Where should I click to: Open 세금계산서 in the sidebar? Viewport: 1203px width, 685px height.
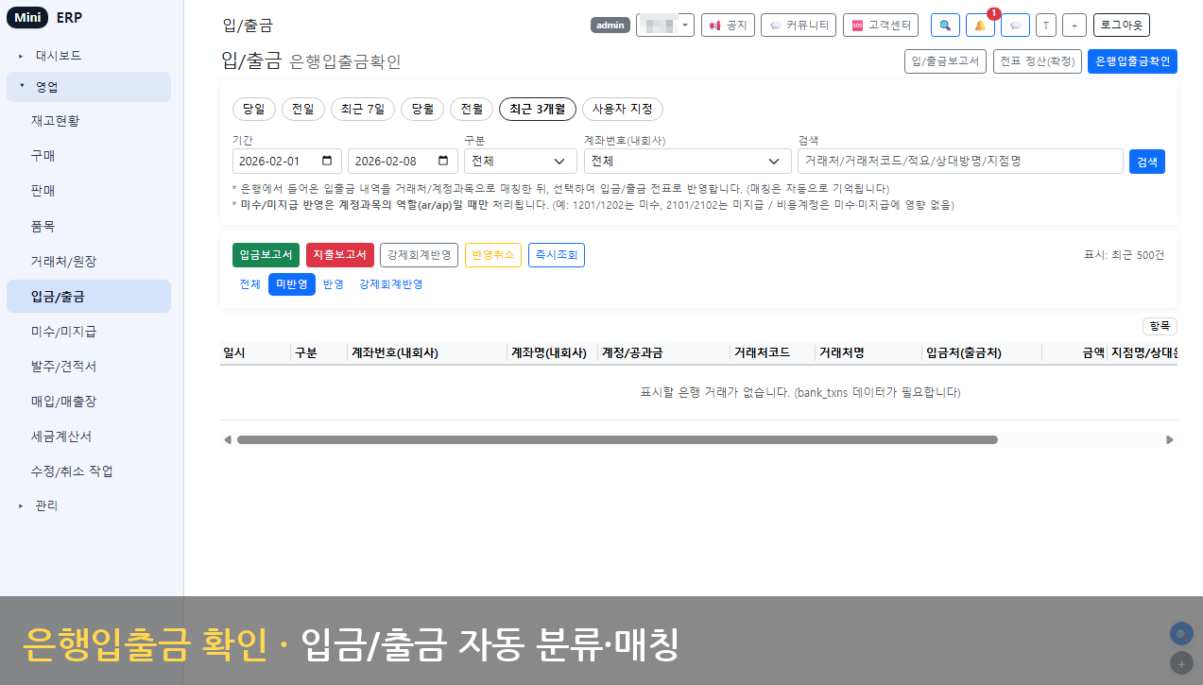click(89, 437)
